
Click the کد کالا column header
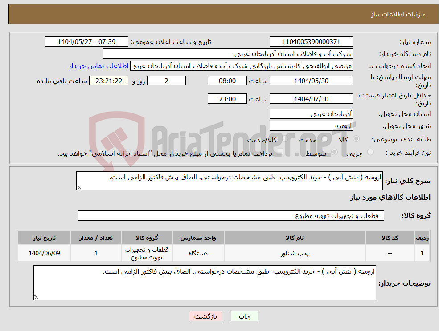coord(390,238)
